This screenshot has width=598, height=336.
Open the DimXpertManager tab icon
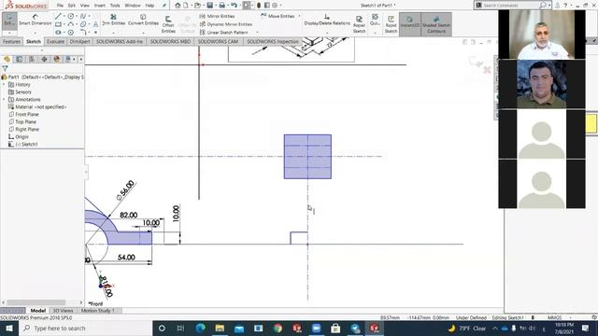pyautogui.click(x=44, y=59)
